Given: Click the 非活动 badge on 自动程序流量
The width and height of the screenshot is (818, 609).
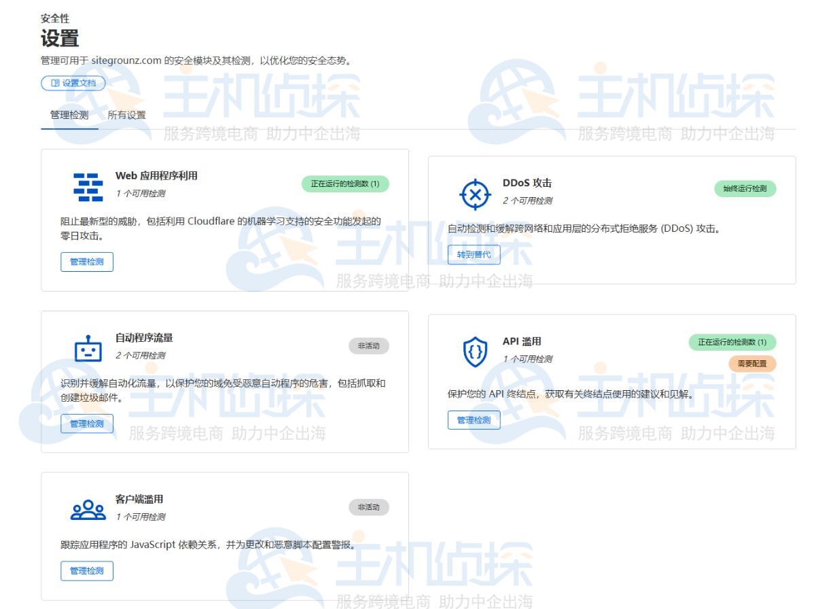Looking at the screenshot, I should 369,346.
